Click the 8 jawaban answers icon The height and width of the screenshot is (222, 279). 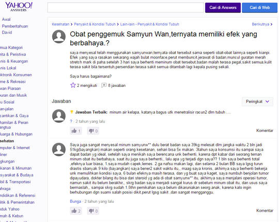[104, 85]
